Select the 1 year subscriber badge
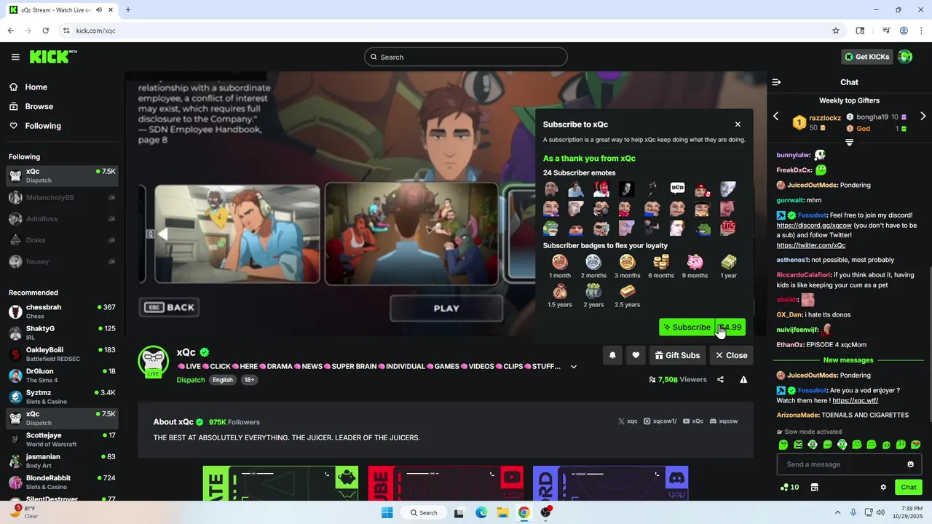The width and height of the screenshot is (932, 524). (728, 266)
